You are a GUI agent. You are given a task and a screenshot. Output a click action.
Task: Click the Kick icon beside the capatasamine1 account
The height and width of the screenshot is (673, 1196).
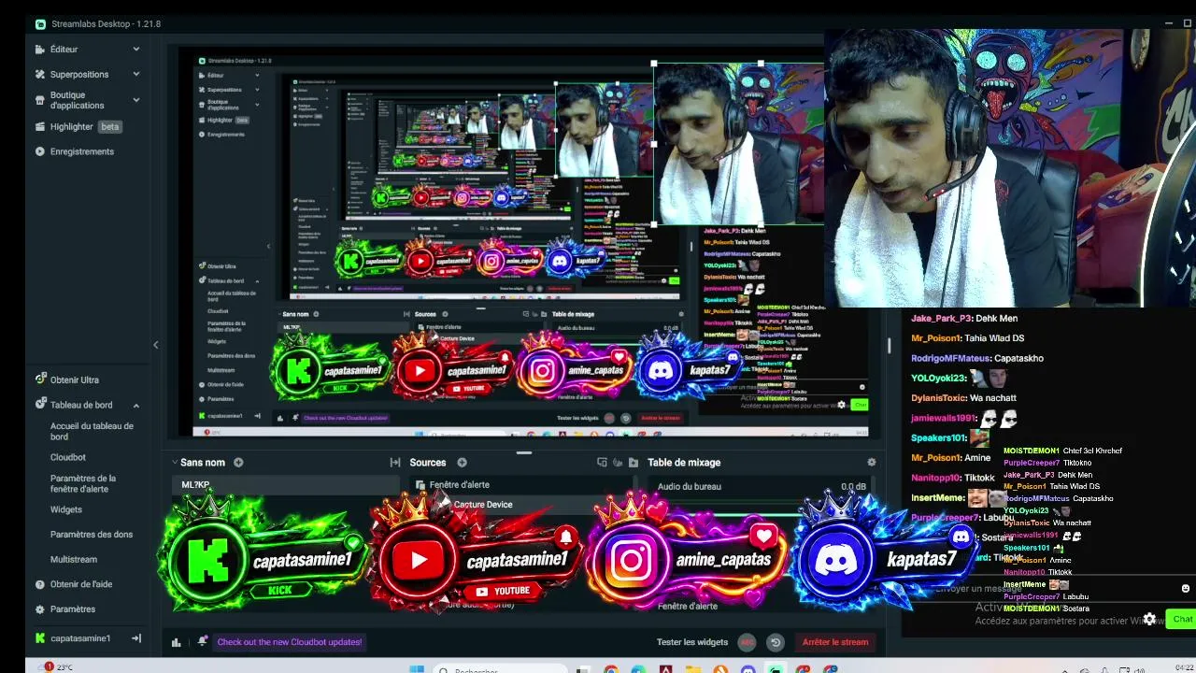[x=40, y=638]
